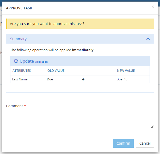This screenshot has width=160, height=154.
Task: Click the yellow approval warning banner
Action: (x=80, y=23)
